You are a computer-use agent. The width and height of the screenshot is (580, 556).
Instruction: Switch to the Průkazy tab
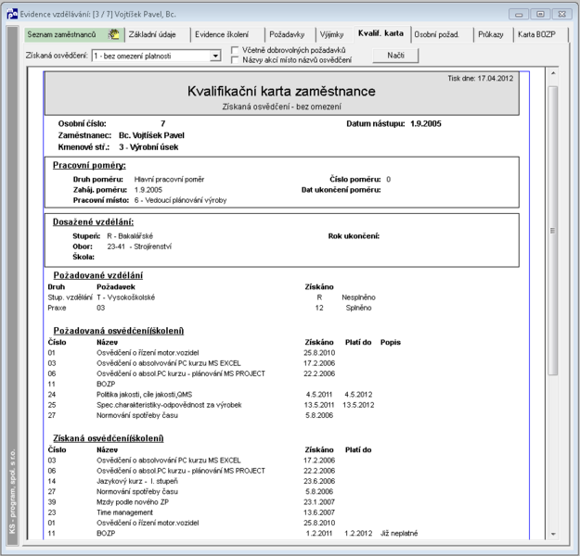click(491, 34)
